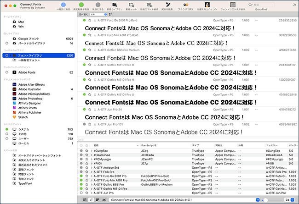Select the Google フォント library

click(29, 39)
